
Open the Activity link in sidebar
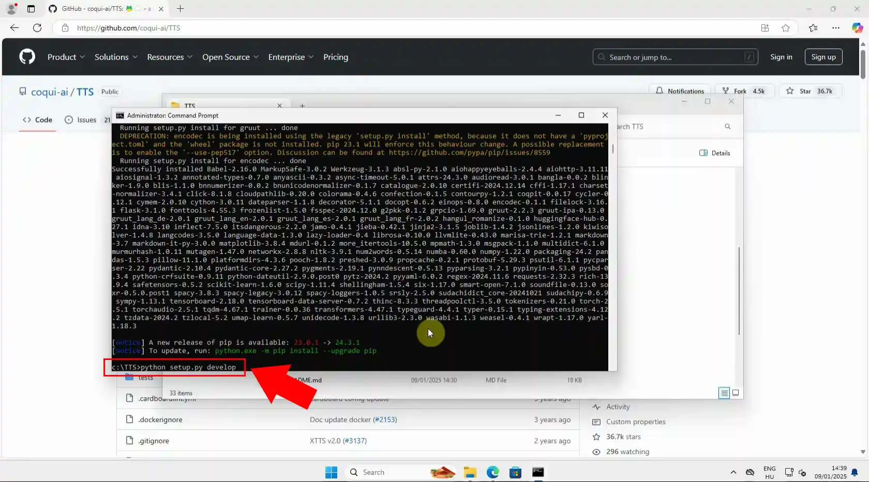618,407
